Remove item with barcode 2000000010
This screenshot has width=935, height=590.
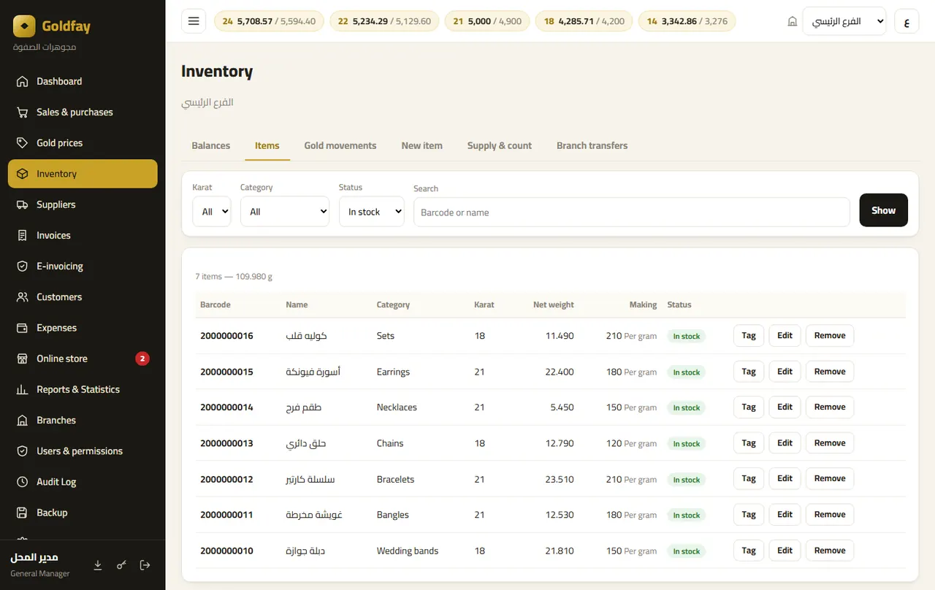(x=830, y=551)
